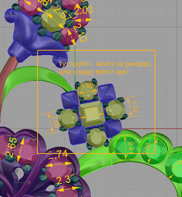Click the "2.03" dimension label
182x197 pixels.
coord(84,10)
